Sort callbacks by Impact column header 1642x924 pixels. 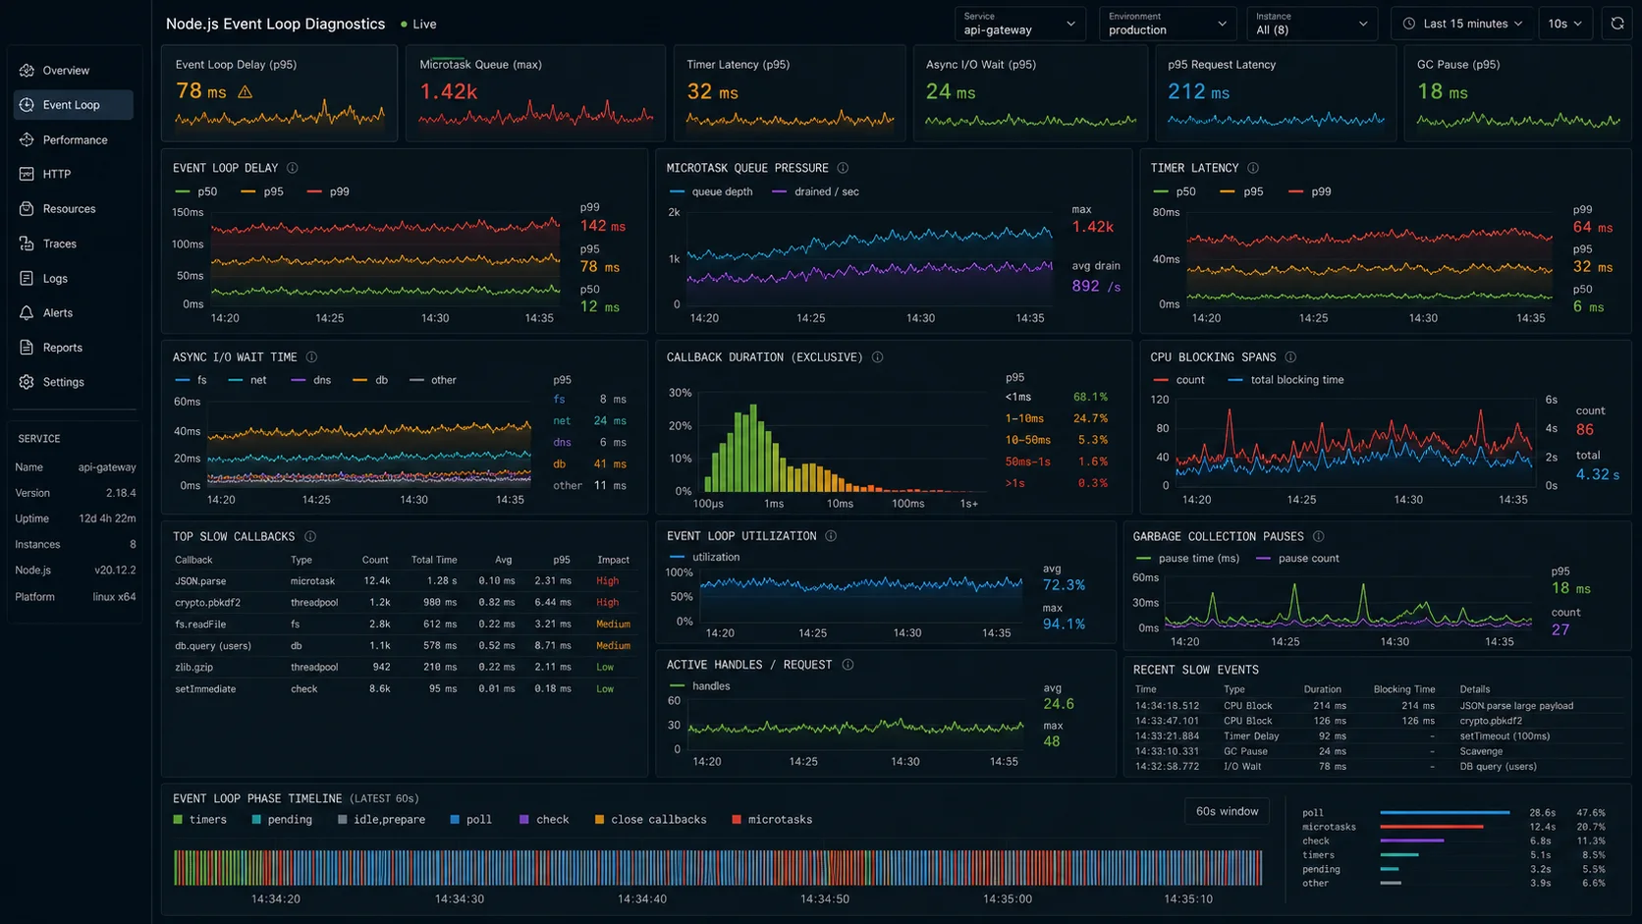[613, 560]
